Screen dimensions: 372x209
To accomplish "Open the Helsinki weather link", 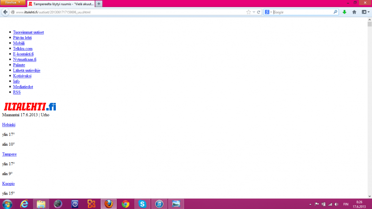I will 9,125.
